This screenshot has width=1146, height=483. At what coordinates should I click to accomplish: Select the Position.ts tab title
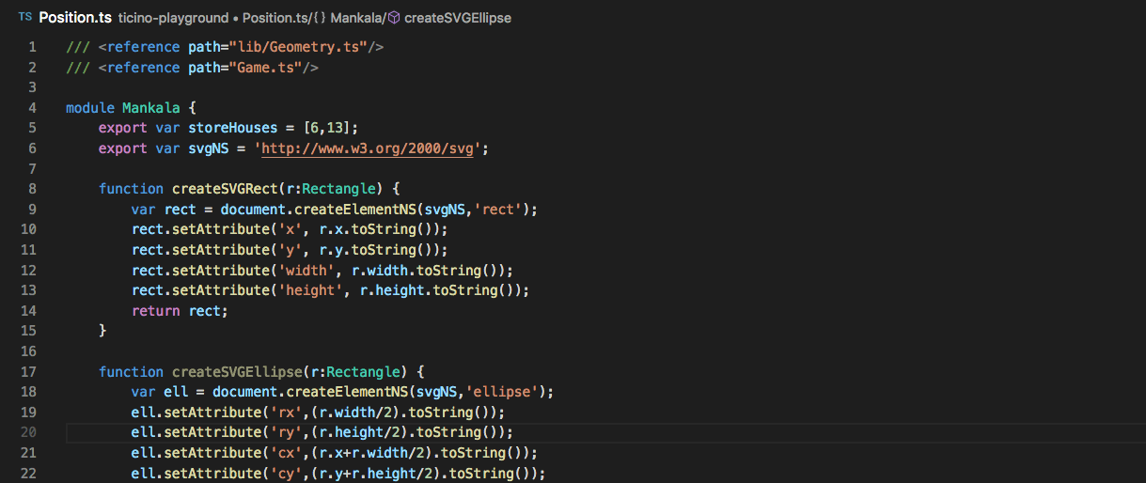(75, 17)
